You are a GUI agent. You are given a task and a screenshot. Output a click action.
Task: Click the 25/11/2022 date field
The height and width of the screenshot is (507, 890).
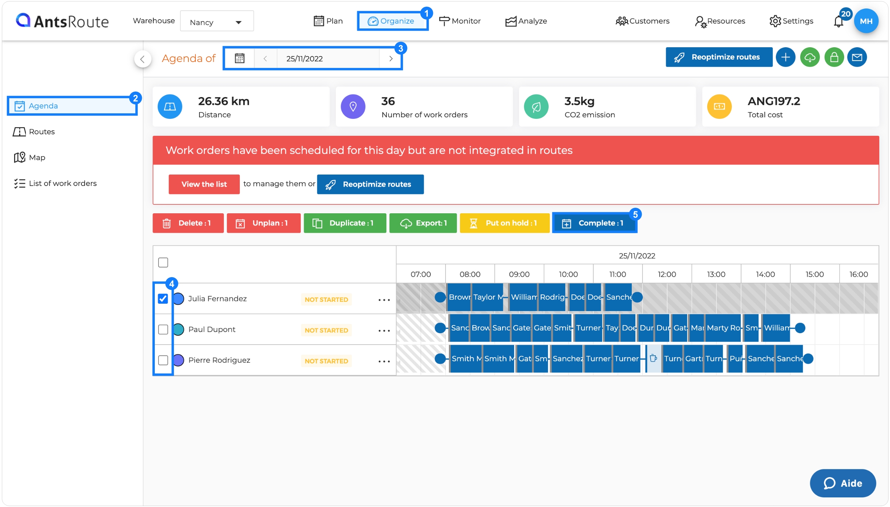(x=328, y=58)
